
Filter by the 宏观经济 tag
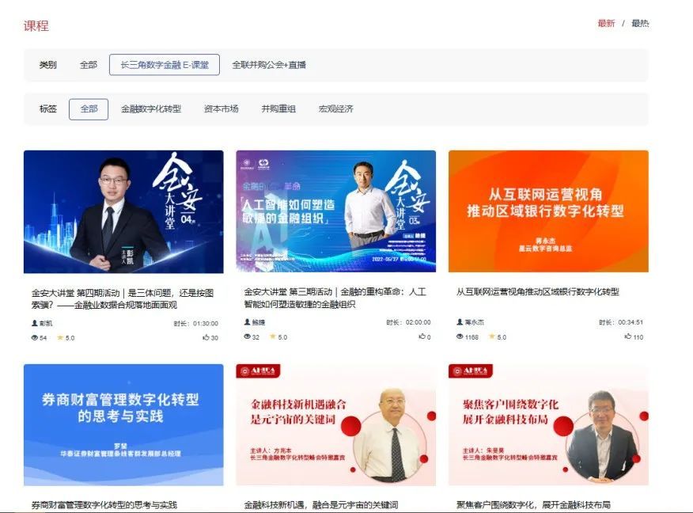(x=336, y=108)
